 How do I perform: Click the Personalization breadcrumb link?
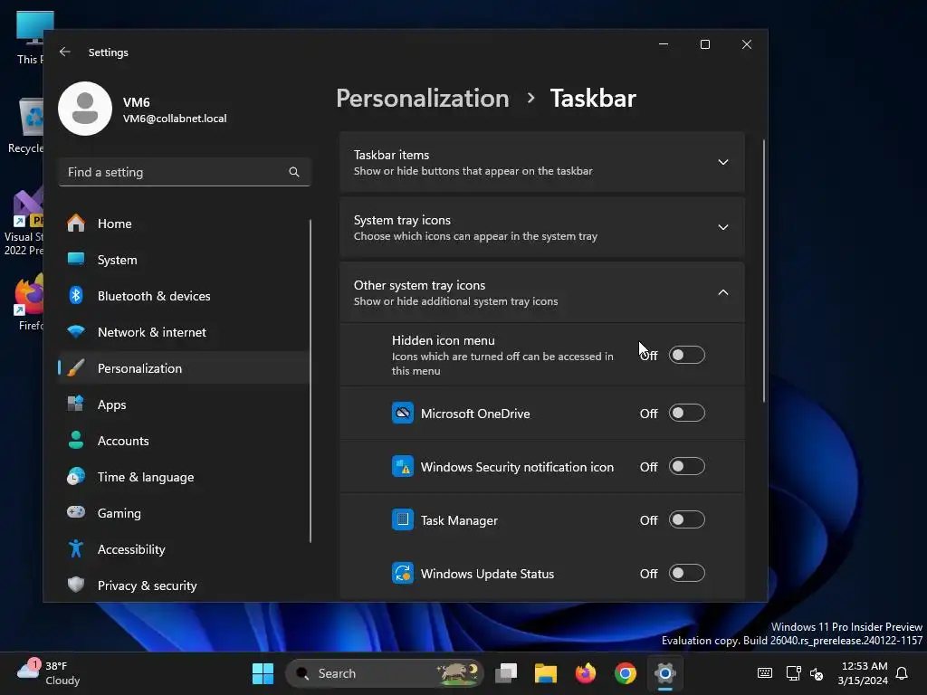(x=422, y=98)
